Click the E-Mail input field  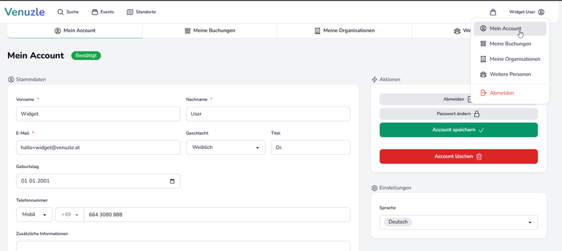tap(98, 147)
